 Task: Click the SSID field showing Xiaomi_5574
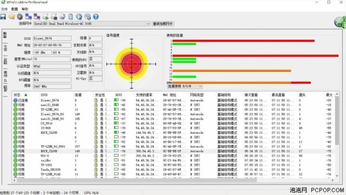52,38
